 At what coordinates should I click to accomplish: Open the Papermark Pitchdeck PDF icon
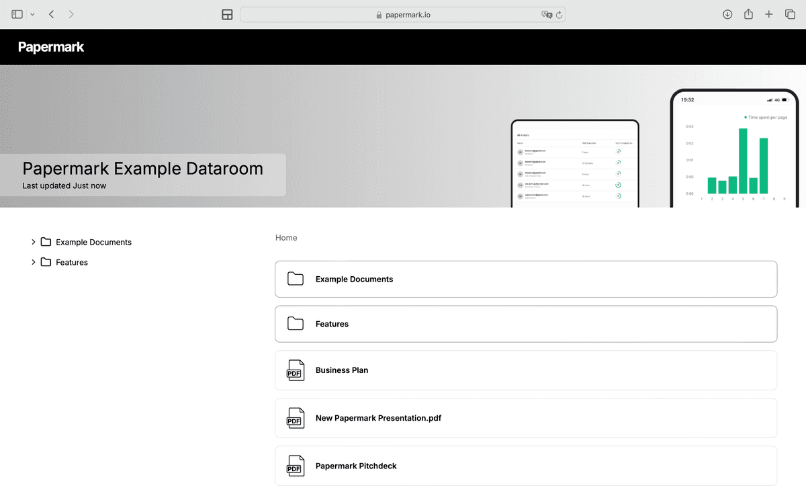[x=294, y=466]
